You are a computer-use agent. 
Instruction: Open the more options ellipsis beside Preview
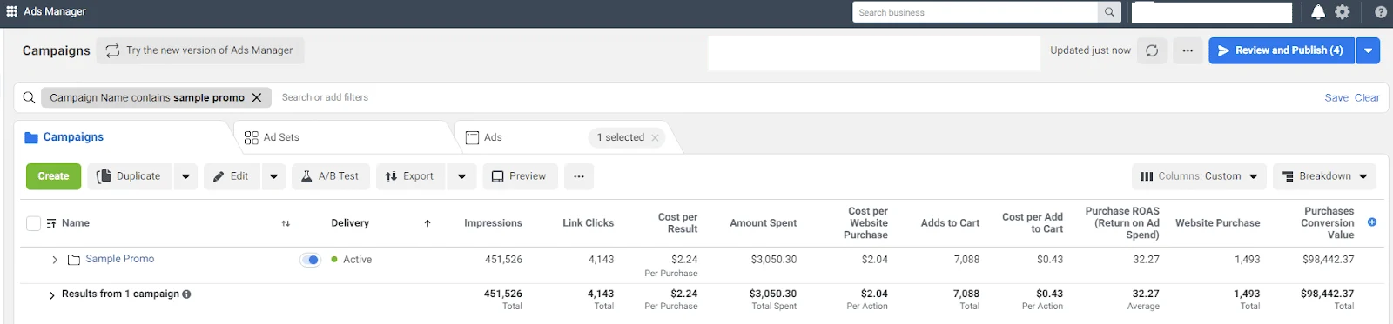click(579, 176)
